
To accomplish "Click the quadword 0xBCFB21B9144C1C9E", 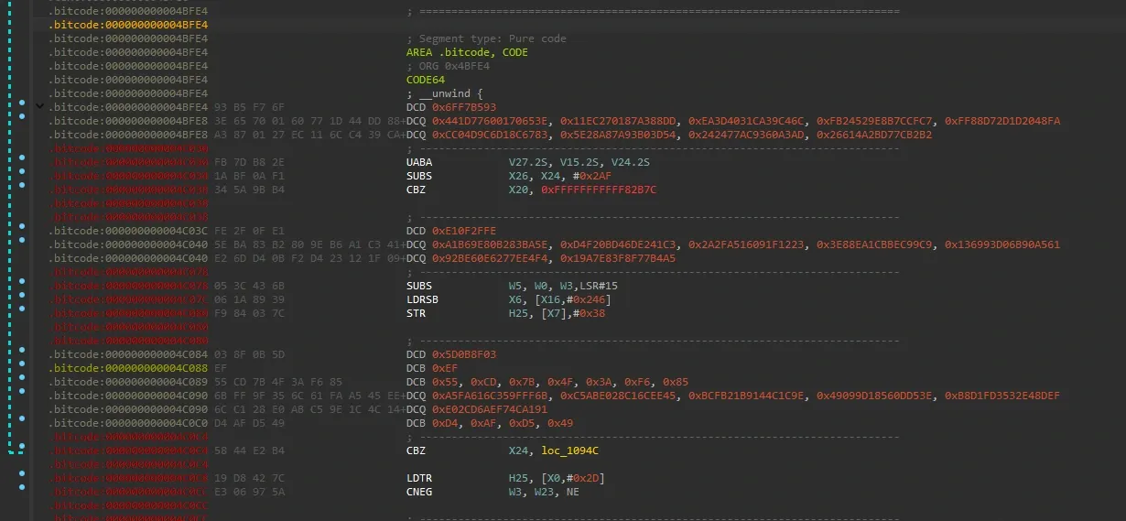I will [746, 396].
